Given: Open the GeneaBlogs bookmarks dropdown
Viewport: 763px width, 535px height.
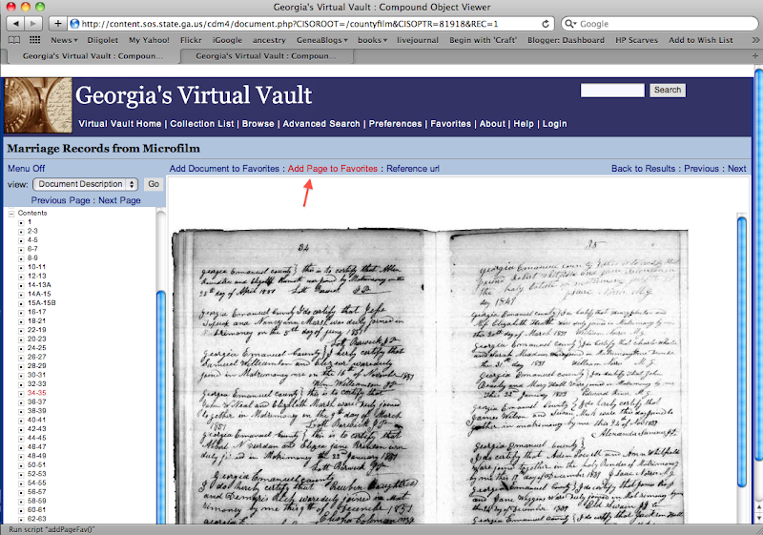Looking at the screenshot, I should pyautogui.click(x=322, y=40).
